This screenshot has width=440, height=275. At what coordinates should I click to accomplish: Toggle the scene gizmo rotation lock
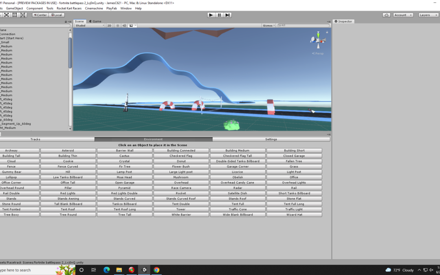tap(327, 32)
